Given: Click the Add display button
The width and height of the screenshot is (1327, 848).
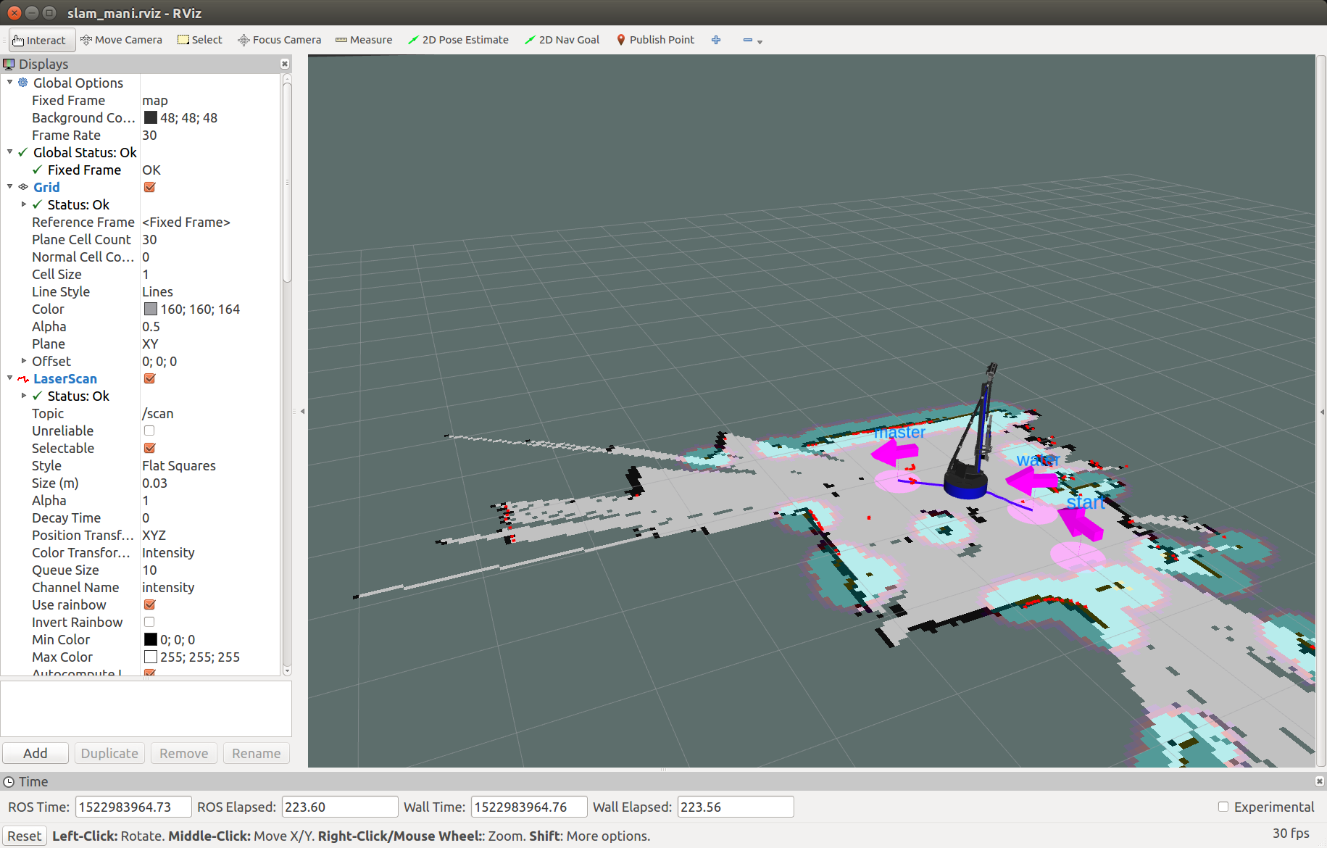Looking at the screenshot, I should (36, 753).
